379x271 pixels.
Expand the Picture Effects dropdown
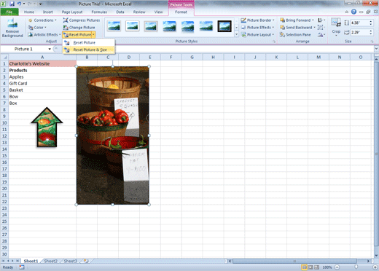(273, 28)
